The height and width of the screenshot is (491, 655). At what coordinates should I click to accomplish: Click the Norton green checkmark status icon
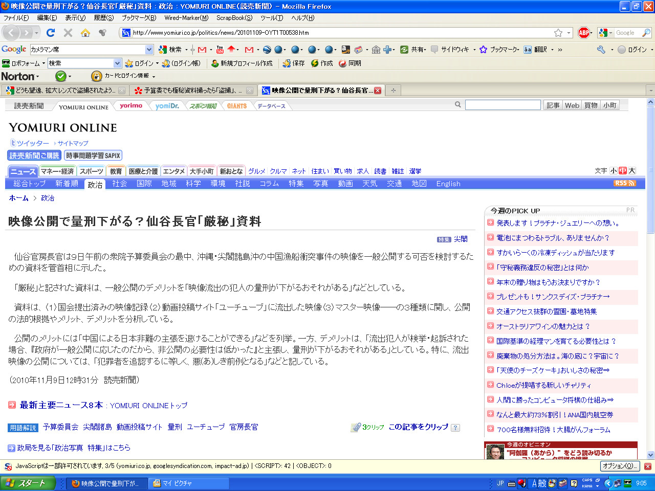[x=61, y=76]
